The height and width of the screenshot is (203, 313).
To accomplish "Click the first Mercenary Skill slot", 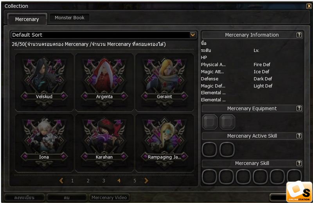I will pos(209,177).
